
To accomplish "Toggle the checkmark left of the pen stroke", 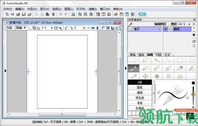I will point(159,92).
